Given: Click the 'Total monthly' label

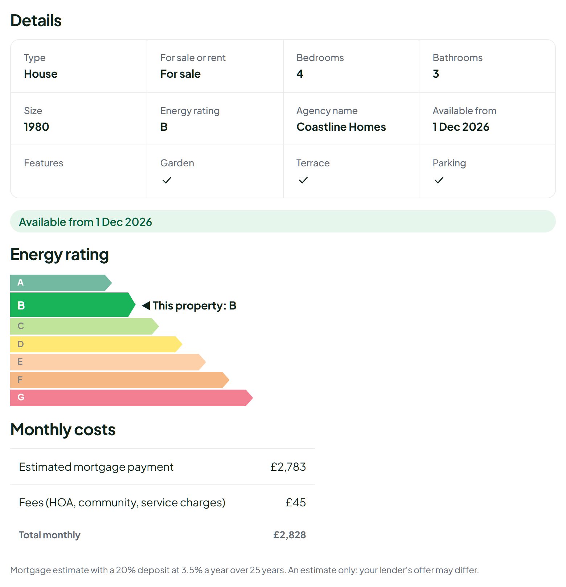Looking at the screenshot, I should click(49, 535).
